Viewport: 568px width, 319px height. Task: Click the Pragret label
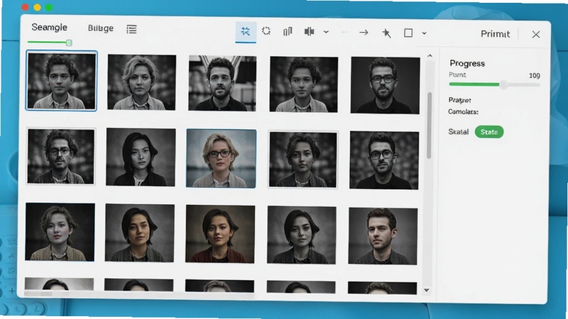coord(459,100)
